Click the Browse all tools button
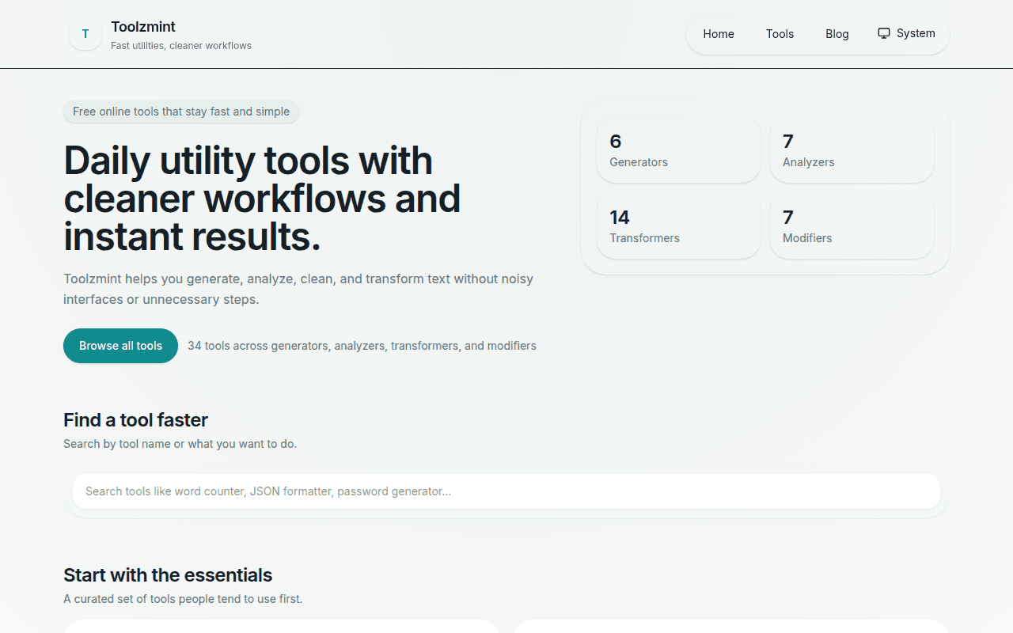The image size is (1013, 633). 120,346
